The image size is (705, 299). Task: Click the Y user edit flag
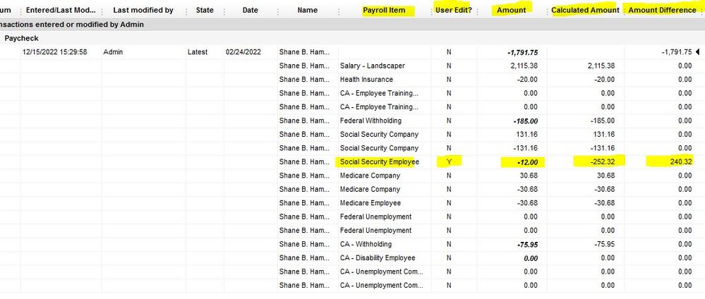[x=449, y=162]
